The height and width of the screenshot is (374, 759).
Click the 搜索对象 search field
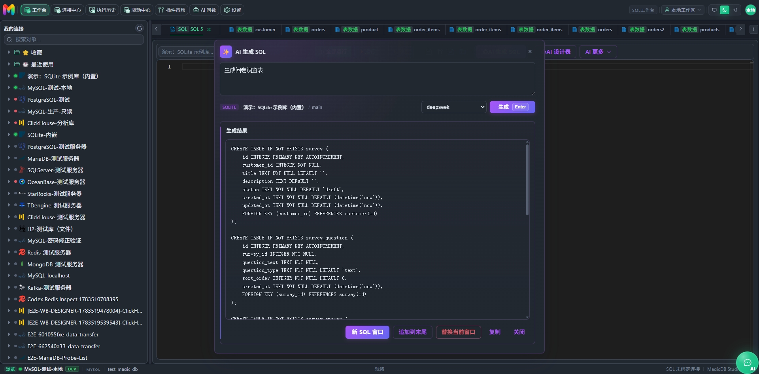click(x=74, y=39)
